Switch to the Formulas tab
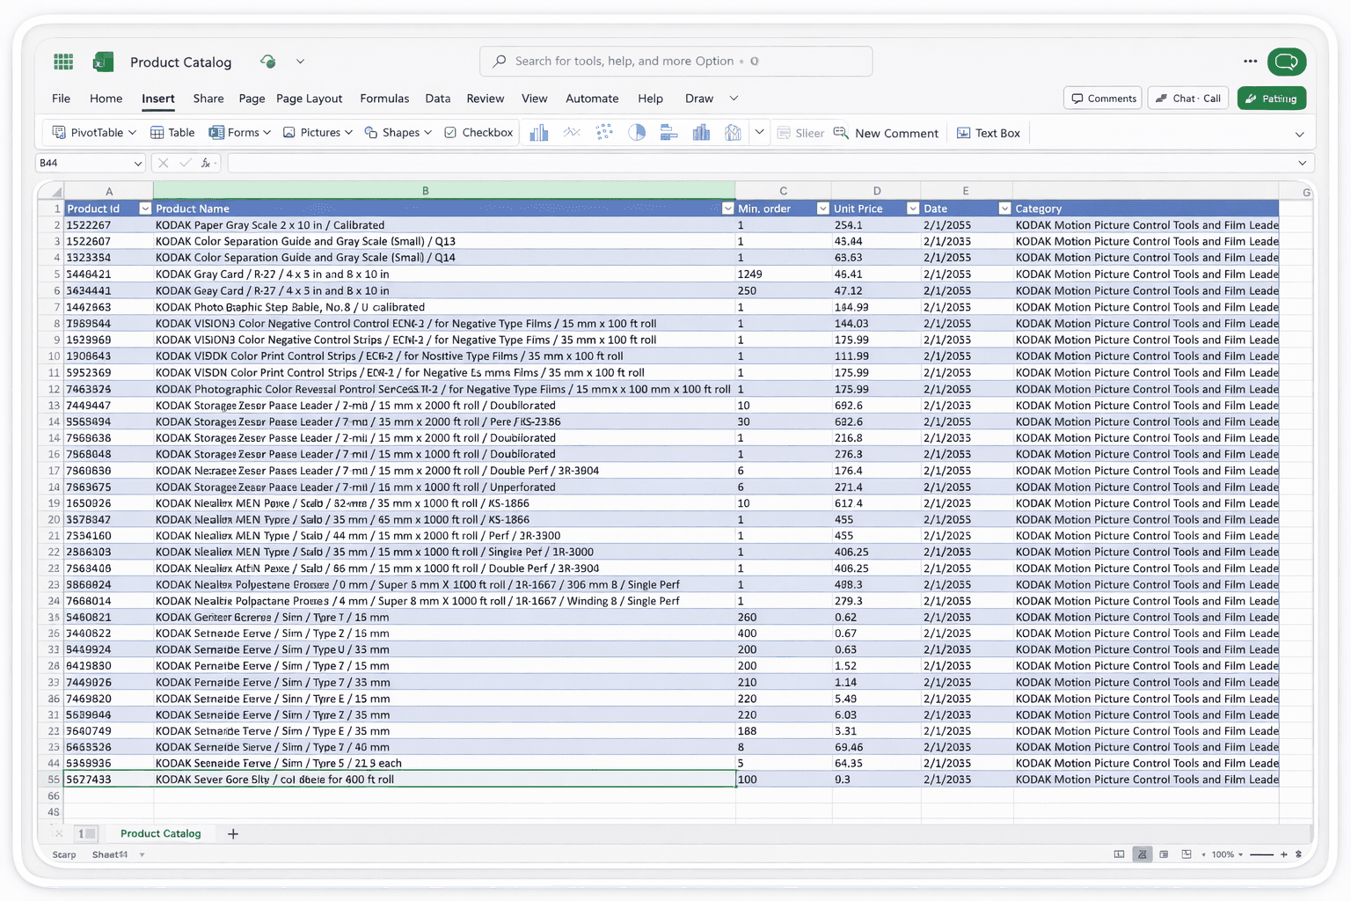1351x901 pixels. [x=384, y=99]
